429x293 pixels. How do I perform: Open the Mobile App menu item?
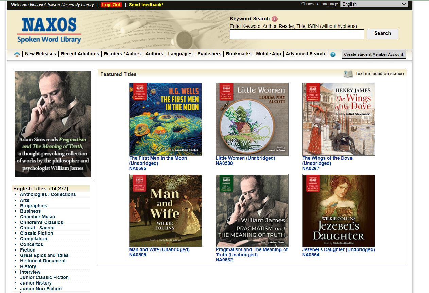[269, 54]
